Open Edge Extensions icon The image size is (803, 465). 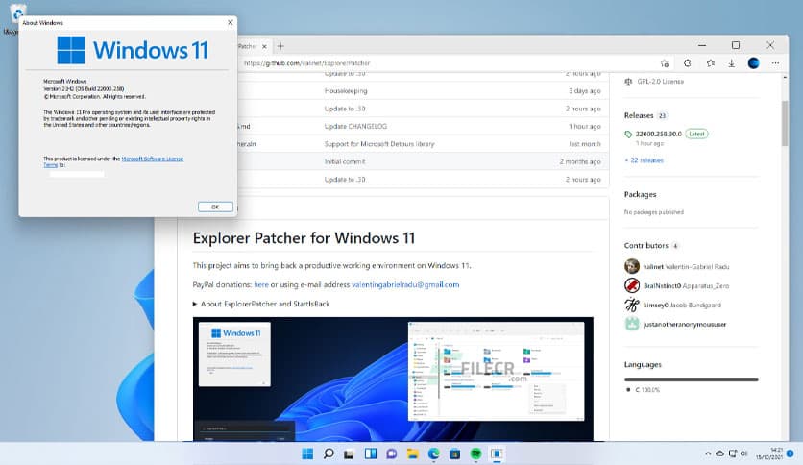(688, 63)
